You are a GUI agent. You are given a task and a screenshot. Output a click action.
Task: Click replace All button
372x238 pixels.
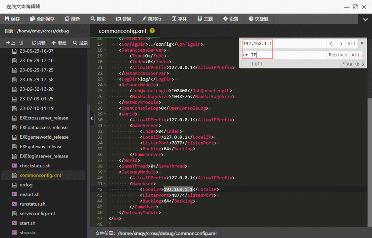coord(355,55)
